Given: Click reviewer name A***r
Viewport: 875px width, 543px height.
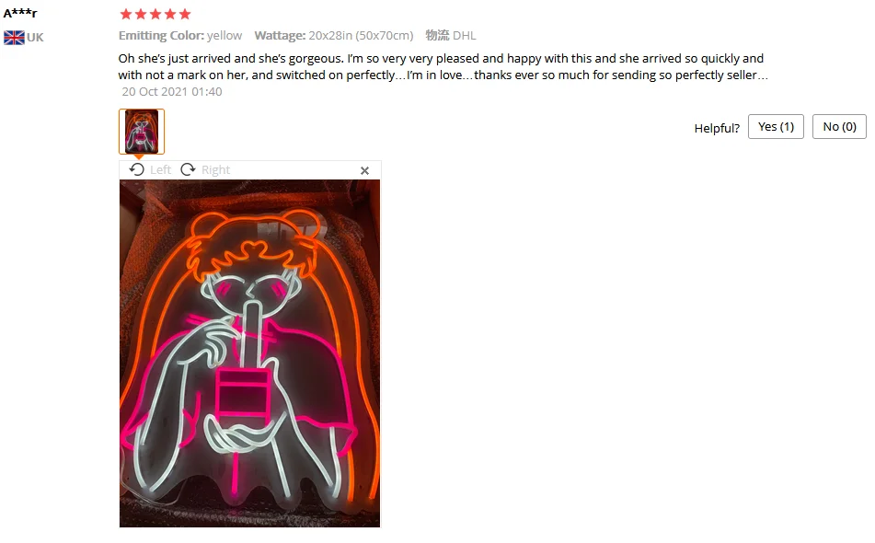Looking at the screenshot, I should [20, 13].
